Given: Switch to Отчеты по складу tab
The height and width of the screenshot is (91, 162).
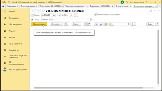Looking at the screenshot, I should [x=122, y=6].
